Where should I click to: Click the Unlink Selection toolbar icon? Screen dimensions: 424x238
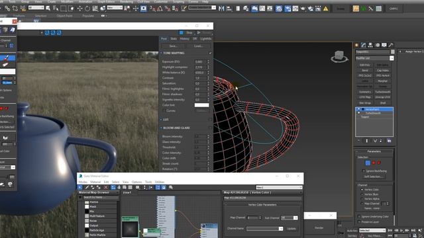tap(15, 9)
